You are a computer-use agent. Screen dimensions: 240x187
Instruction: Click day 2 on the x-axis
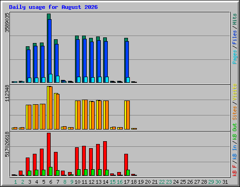(x=22, y=182)
